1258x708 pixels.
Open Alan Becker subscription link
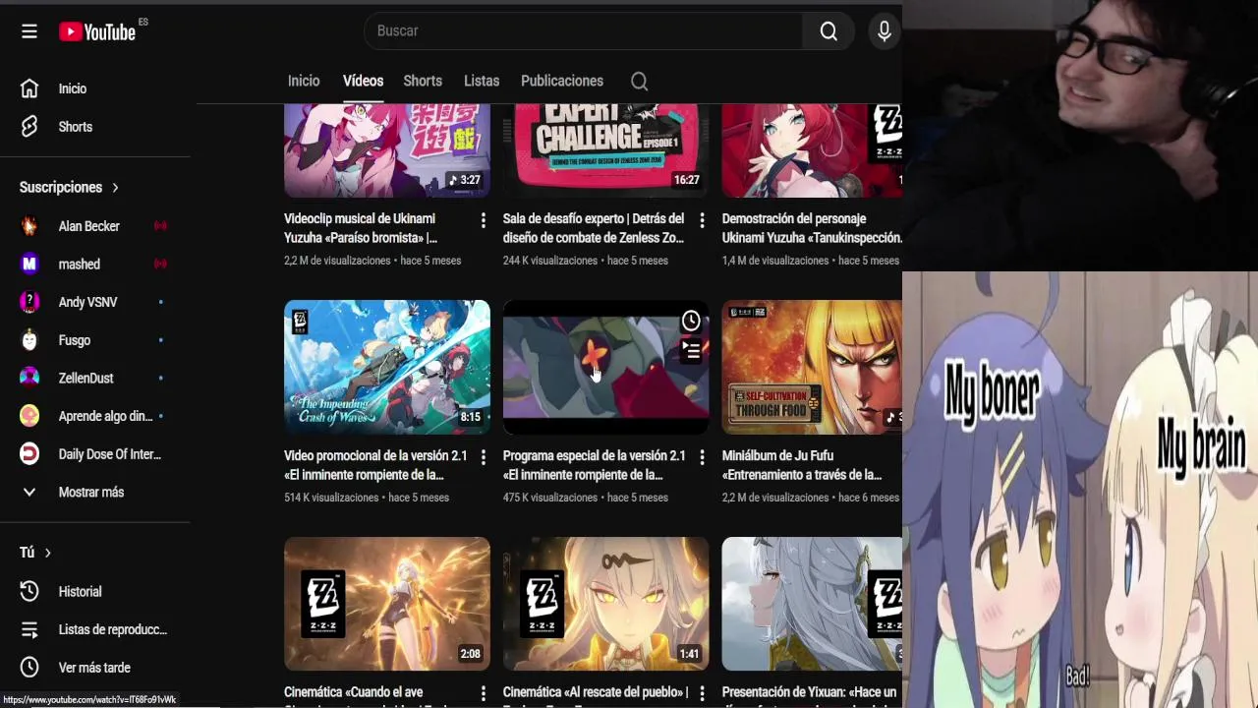point(89,226)
